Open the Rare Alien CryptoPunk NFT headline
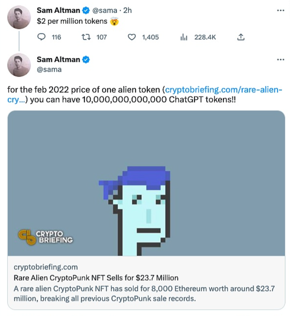The image size is (290, 316). coord(96,278)
